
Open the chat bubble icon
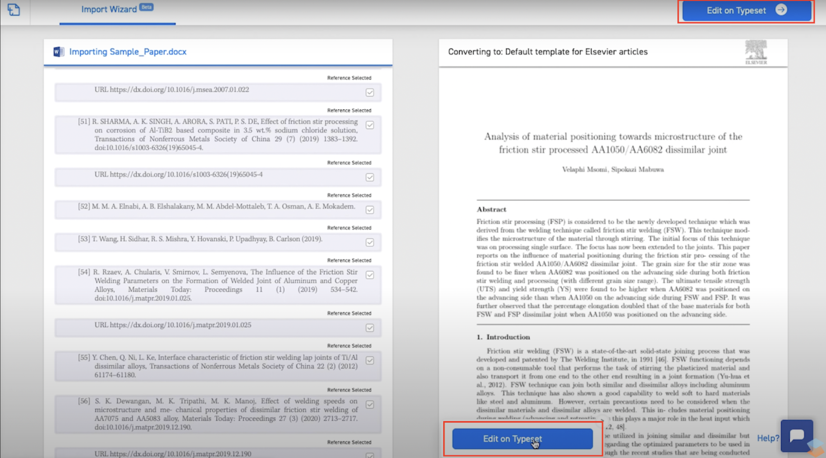coord(797,436)
